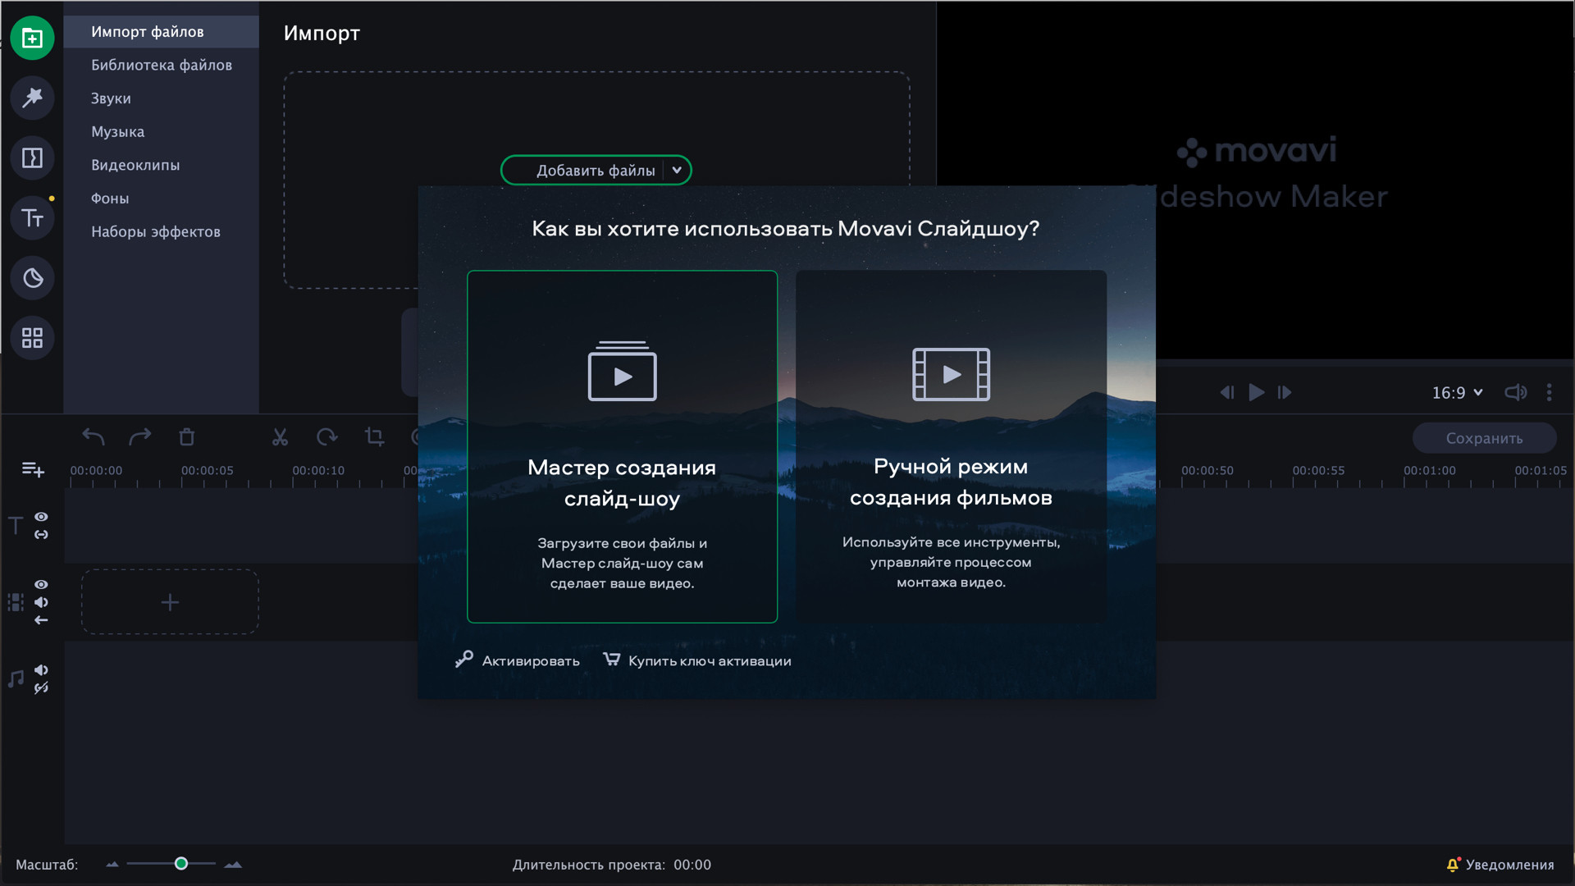Open the Titles text tool
The width and height of the screenshot is (1575, 886).
tap(33, 218)
